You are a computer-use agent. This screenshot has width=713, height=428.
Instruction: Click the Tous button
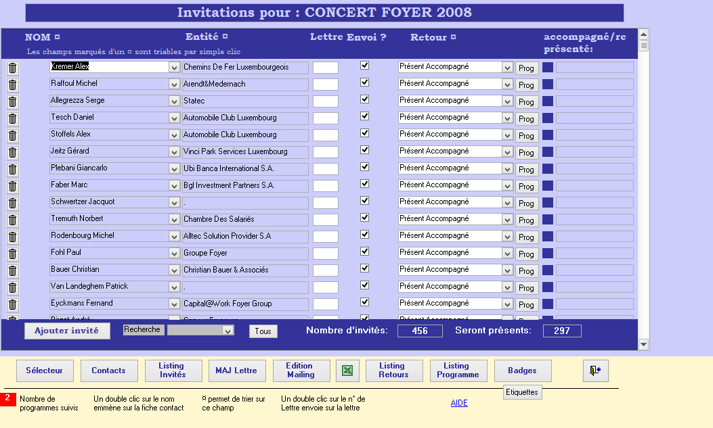click(x=263, y=331)
